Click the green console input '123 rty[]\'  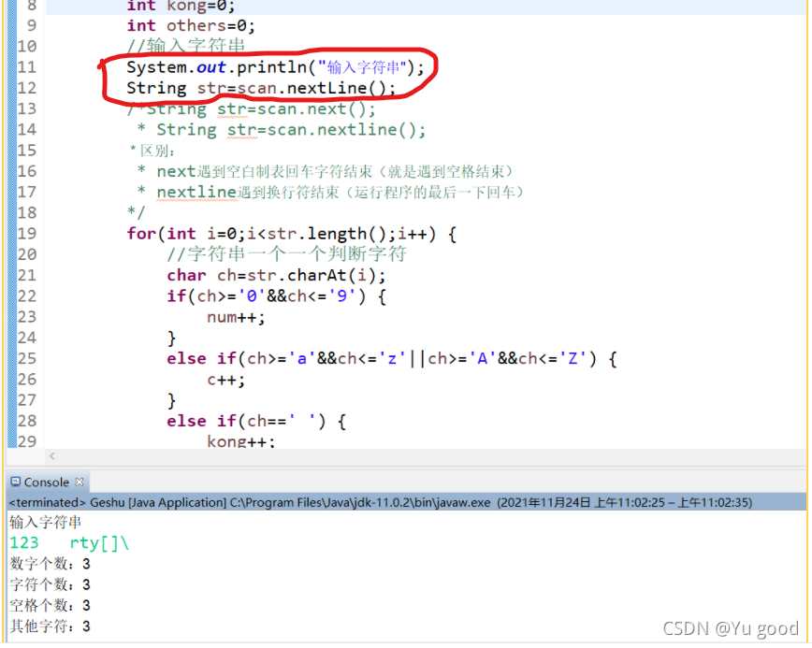tap(69, 543)
